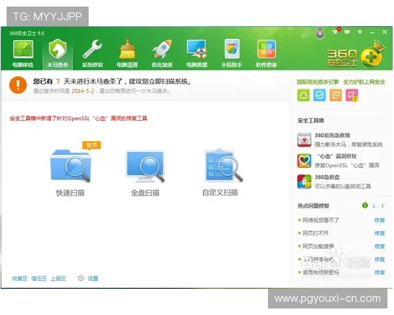Click the settings gear icon
The height and width of the screenshot is (315, 394).
coord(80,278)
